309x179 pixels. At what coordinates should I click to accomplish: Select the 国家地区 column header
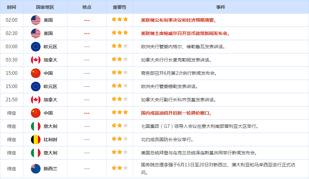tap(45, 7)
